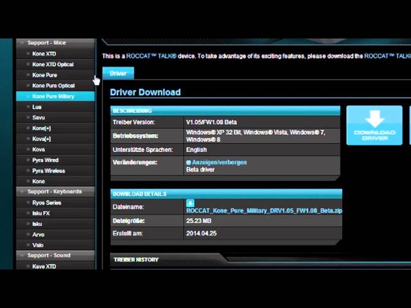Click the English supported language value
This screenshot has width=411, height=308.
(197, 150)
